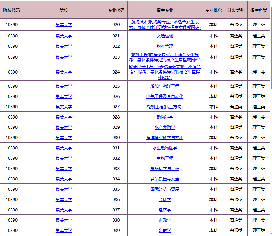Image resolution: width=272 pixels, height=236 pixels.
Task: Click 集美大学 link in row 033
Action: coord(64,168)
